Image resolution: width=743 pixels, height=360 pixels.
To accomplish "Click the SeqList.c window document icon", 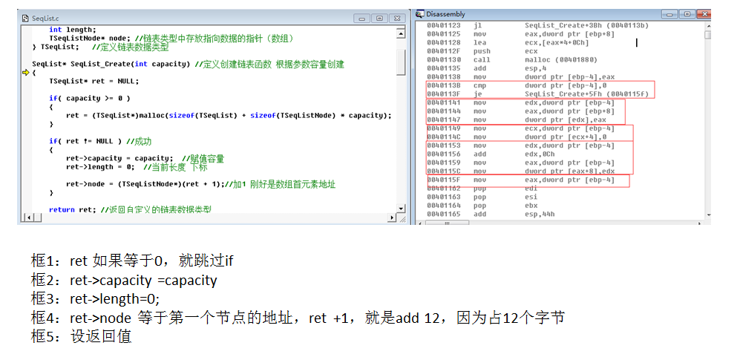I will tap(25, 19).
